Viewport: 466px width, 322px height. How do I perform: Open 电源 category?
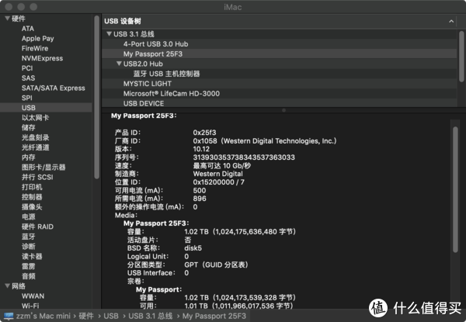(x=29, y=216)
